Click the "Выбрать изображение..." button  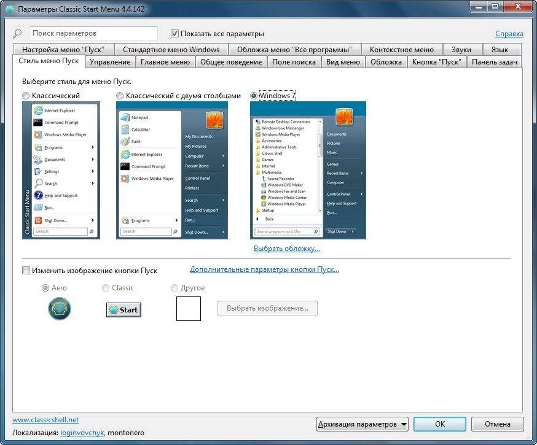pyautogui.click(x=267, y=308)
